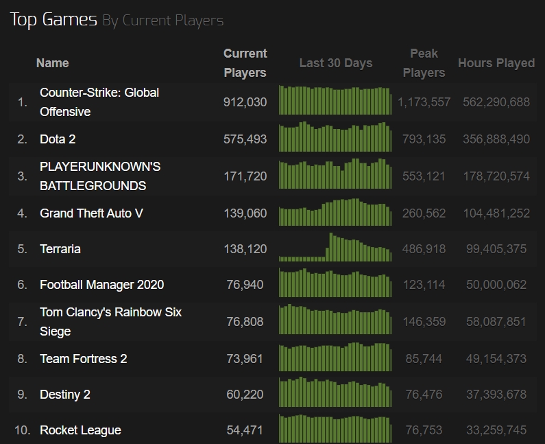Select peak players value 123,114

click(x=424, y=285)
